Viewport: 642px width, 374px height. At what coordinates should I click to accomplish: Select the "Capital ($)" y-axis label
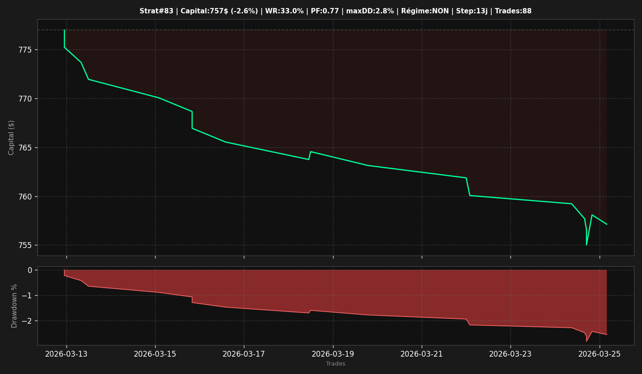pos(12,138)
